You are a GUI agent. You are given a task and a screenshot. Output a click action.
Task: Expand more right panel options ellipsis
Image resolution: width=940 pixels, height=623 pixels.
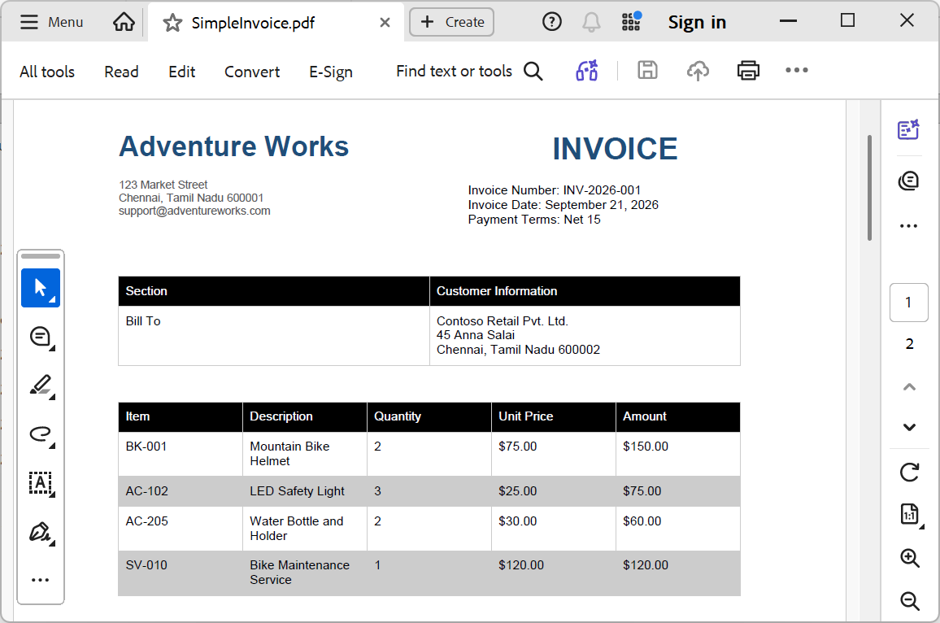coord(909,226)
